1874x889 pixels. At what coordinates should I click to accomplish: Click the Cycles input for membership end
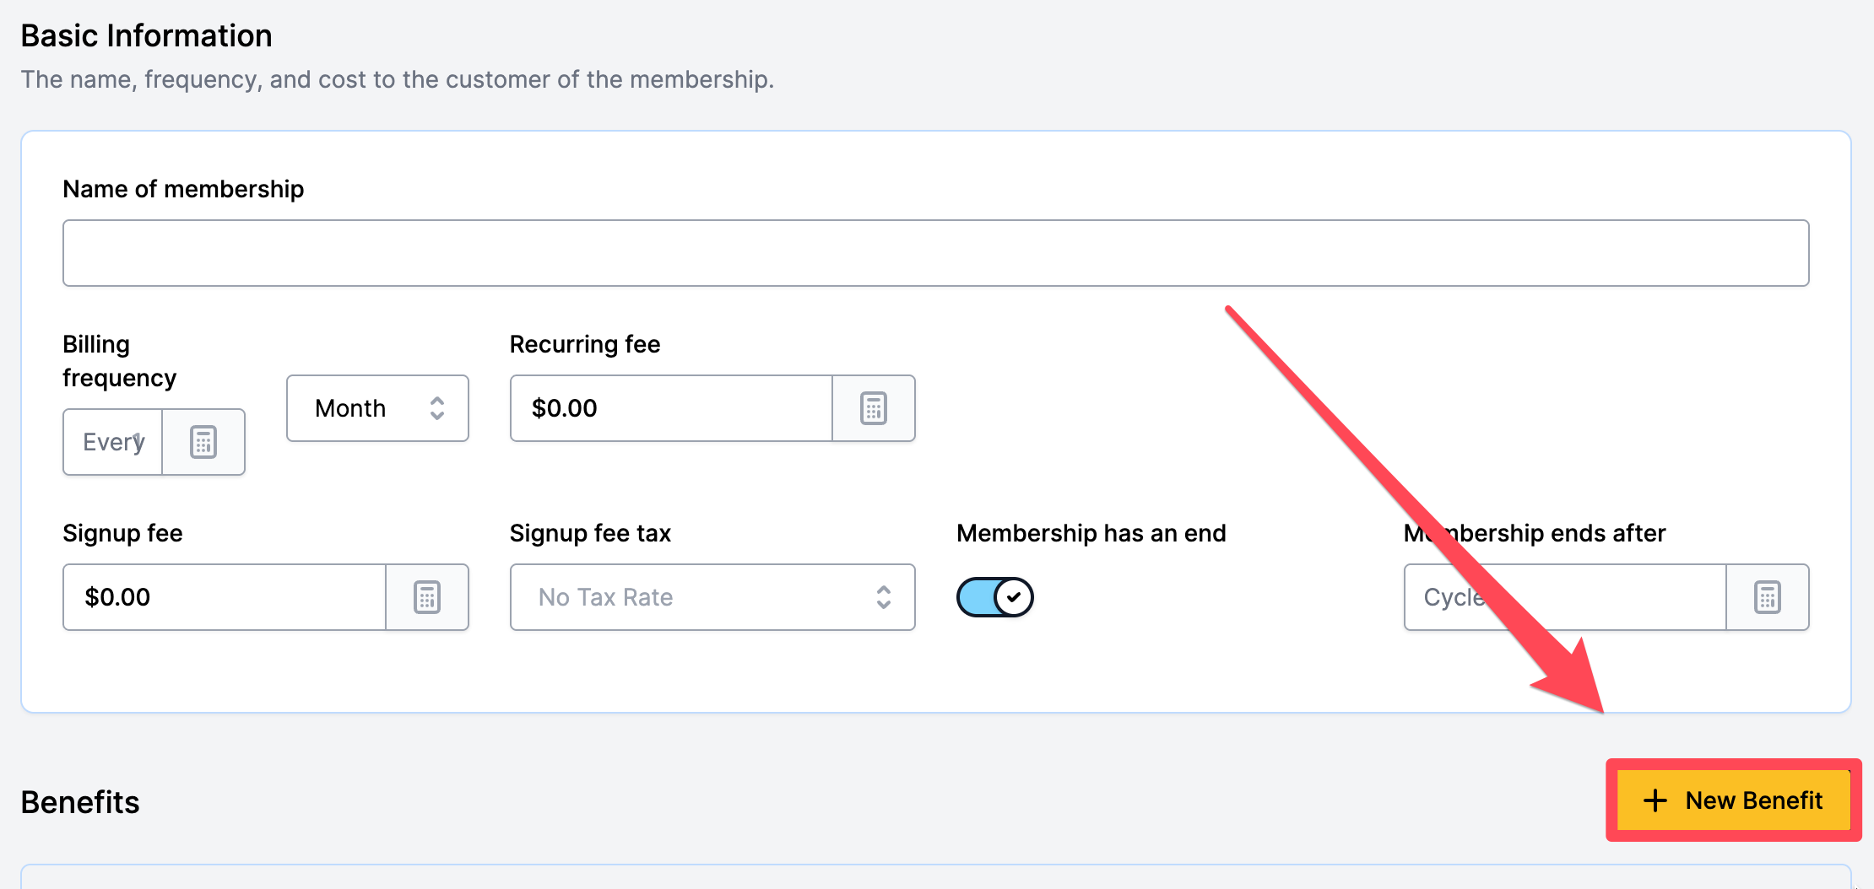tap(1565, 597)
